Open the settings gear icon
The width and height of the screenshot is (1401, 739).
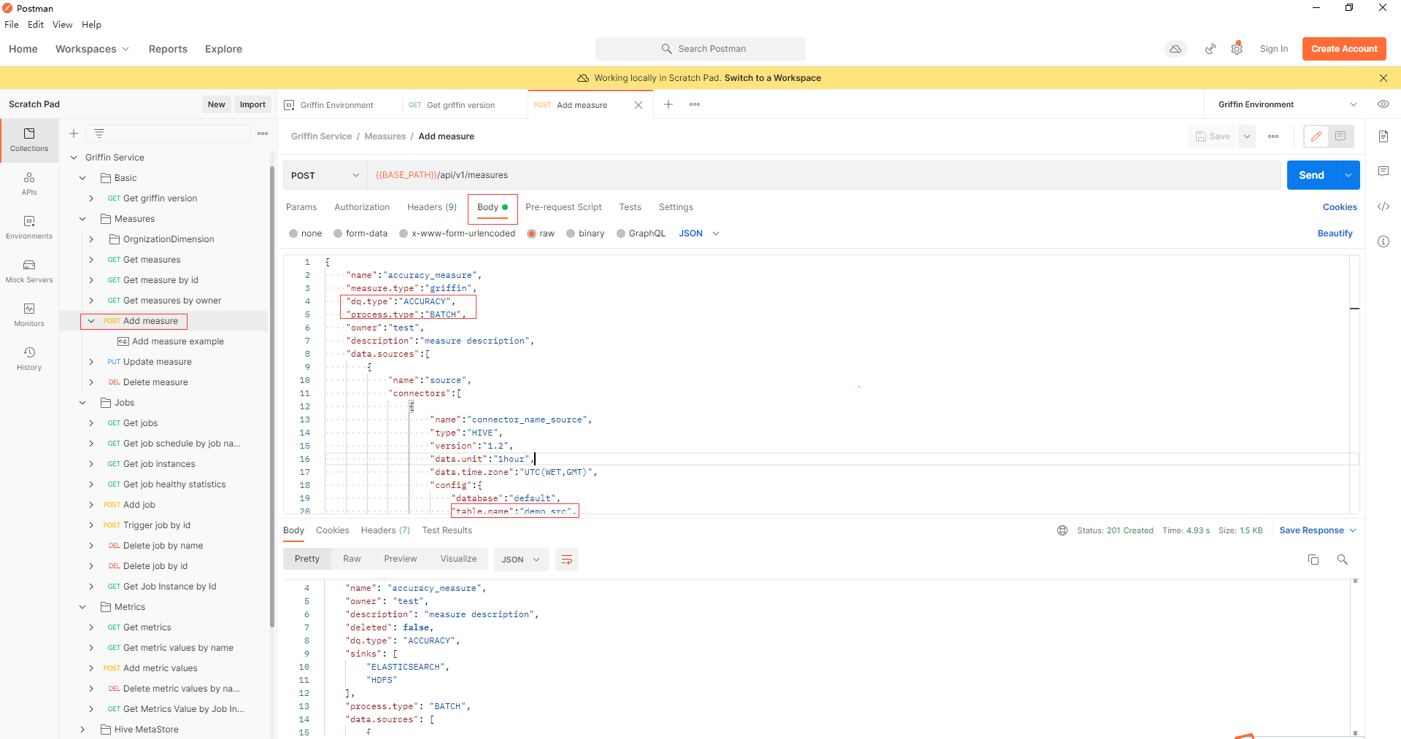tap(1237, 49)
